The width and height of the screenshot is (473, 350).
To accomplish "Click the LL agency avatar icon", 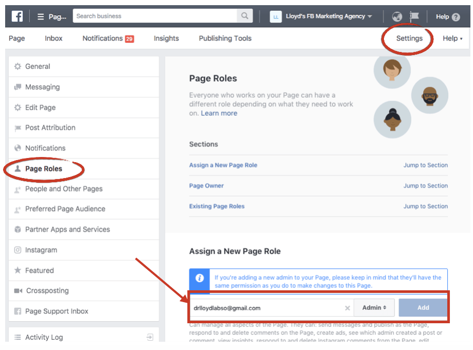I will tap(275, 16).
